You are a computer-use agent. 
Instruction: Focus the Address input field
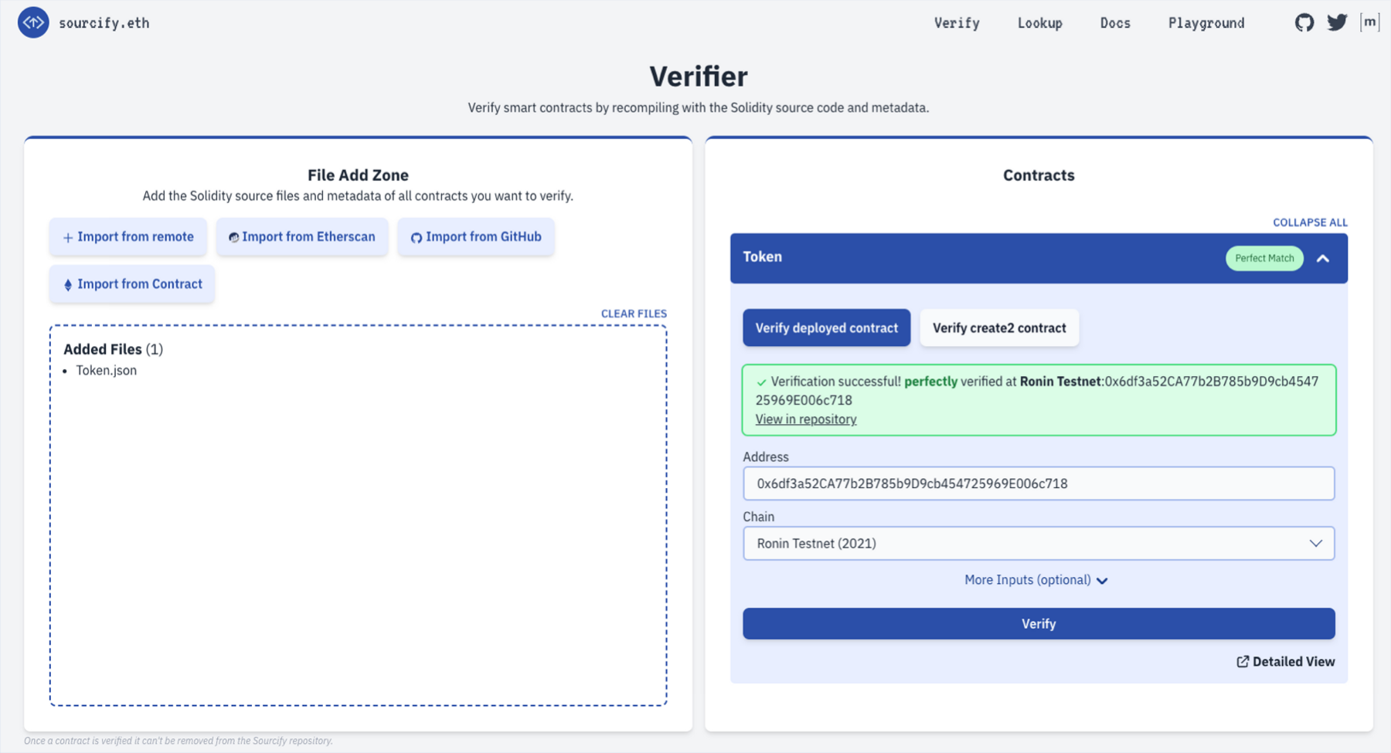pyautogui.click(x=1038, y=483)
